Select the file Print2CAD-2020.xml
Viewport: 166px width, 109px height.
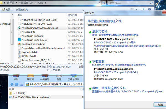tap(32, 36)
